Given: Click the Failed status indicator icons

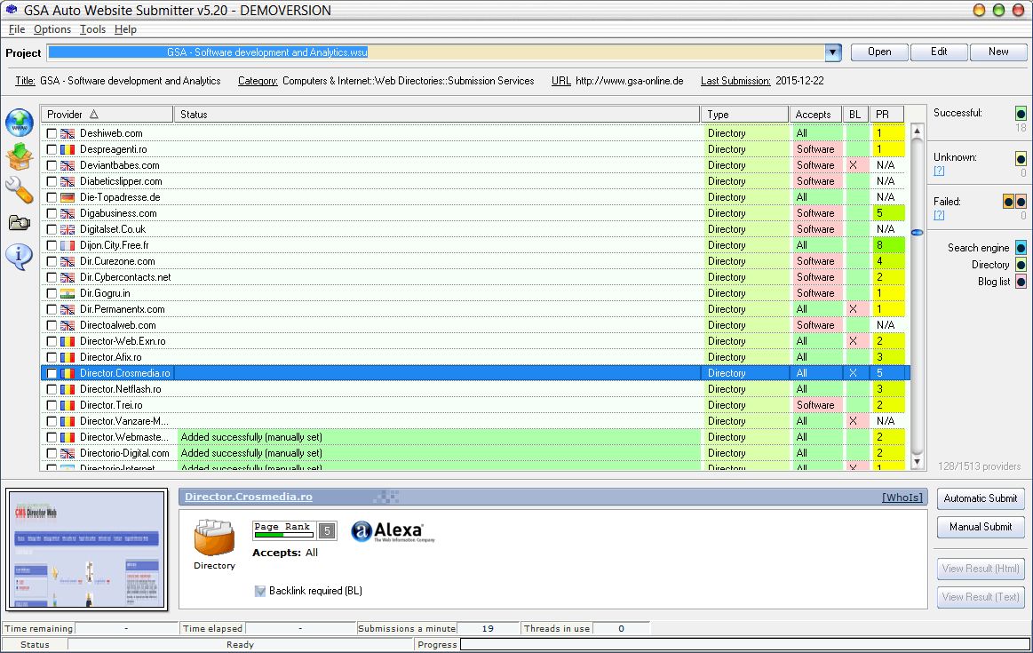Looking at the screenshot, I should pyautogui.click(x=1014, y=202).
